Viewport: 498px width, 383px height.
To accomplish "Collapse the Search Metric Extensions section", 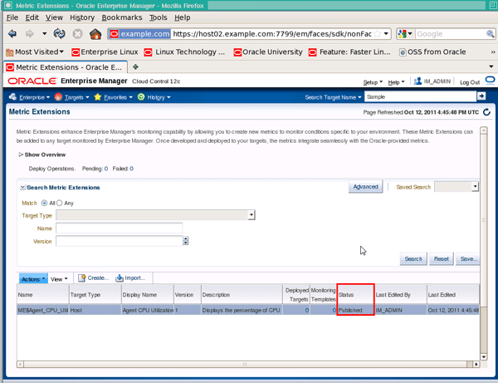I will (x=22, y=188).
